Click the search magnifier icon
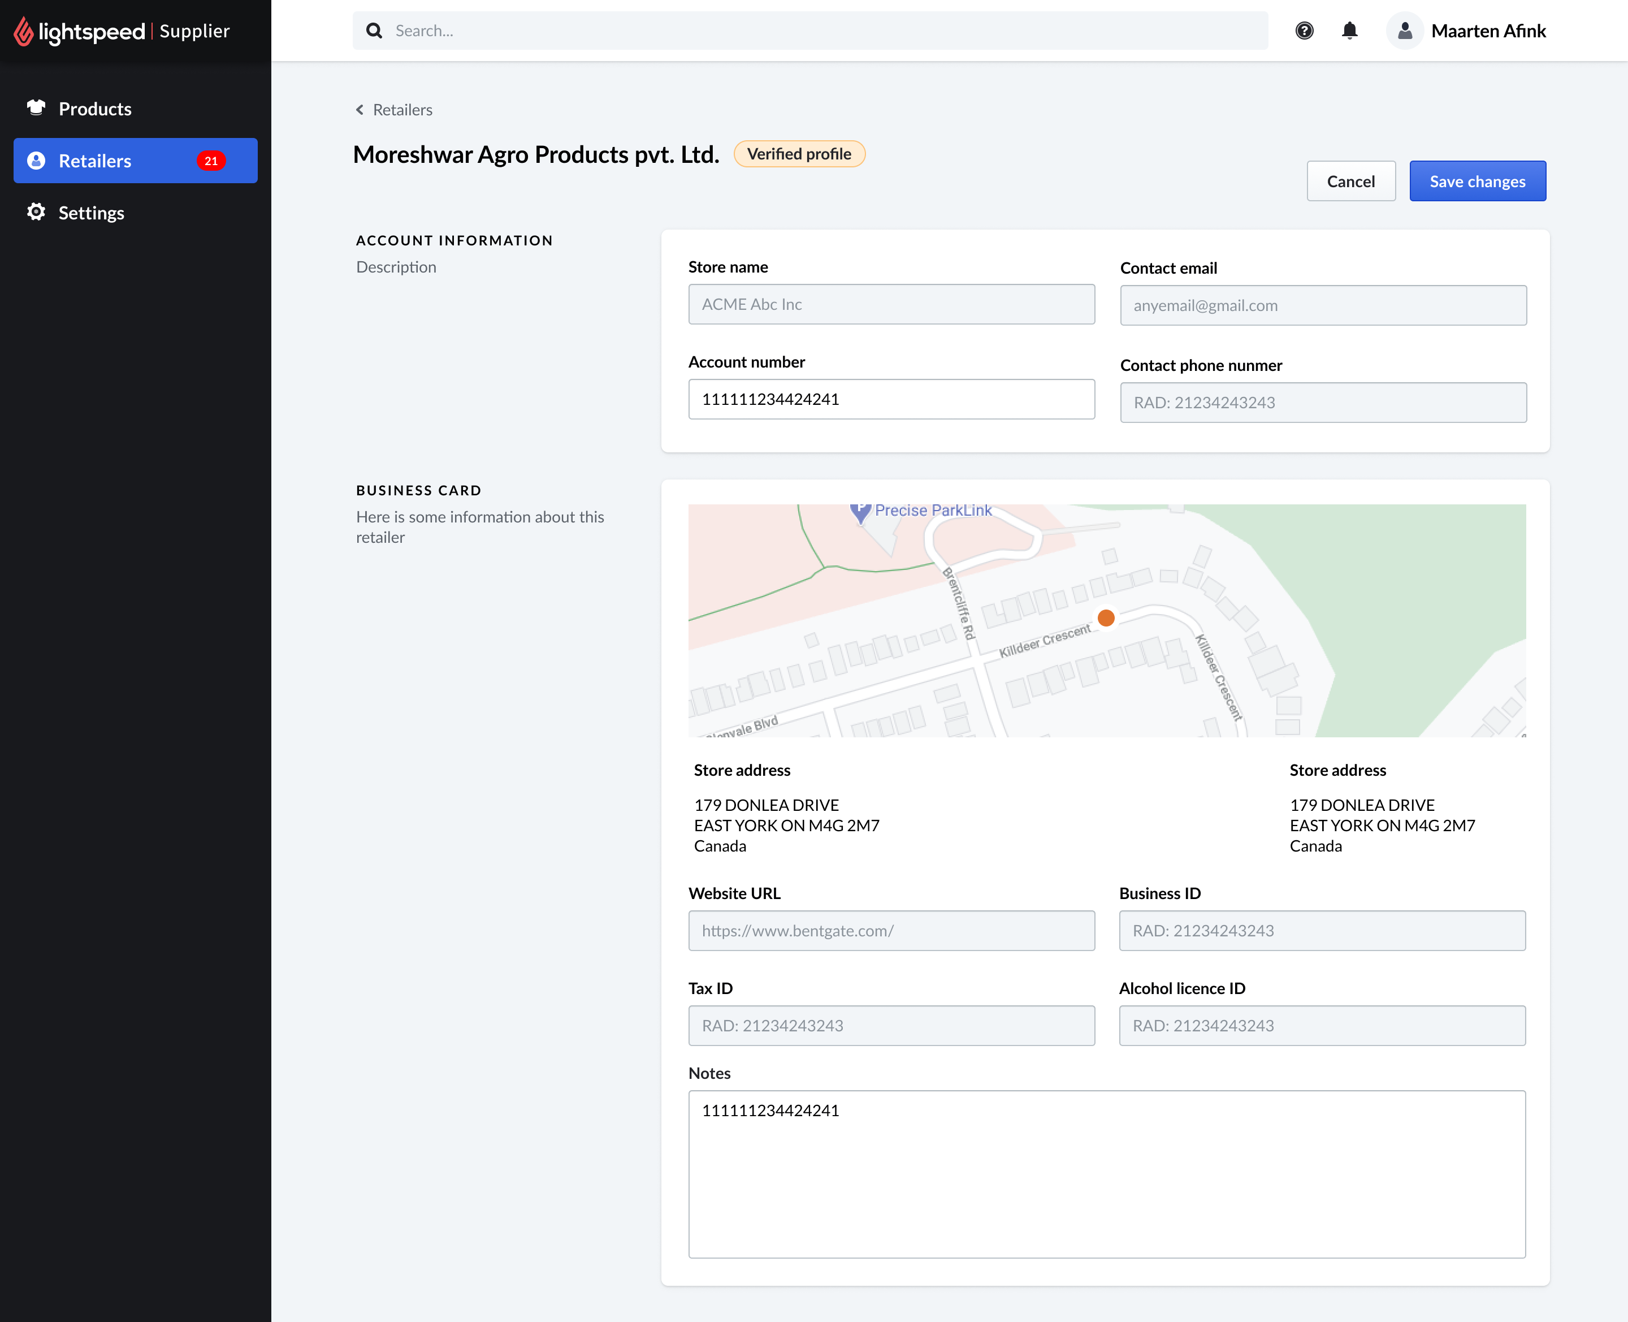The image size is (1628, 1322). point(374,31)
